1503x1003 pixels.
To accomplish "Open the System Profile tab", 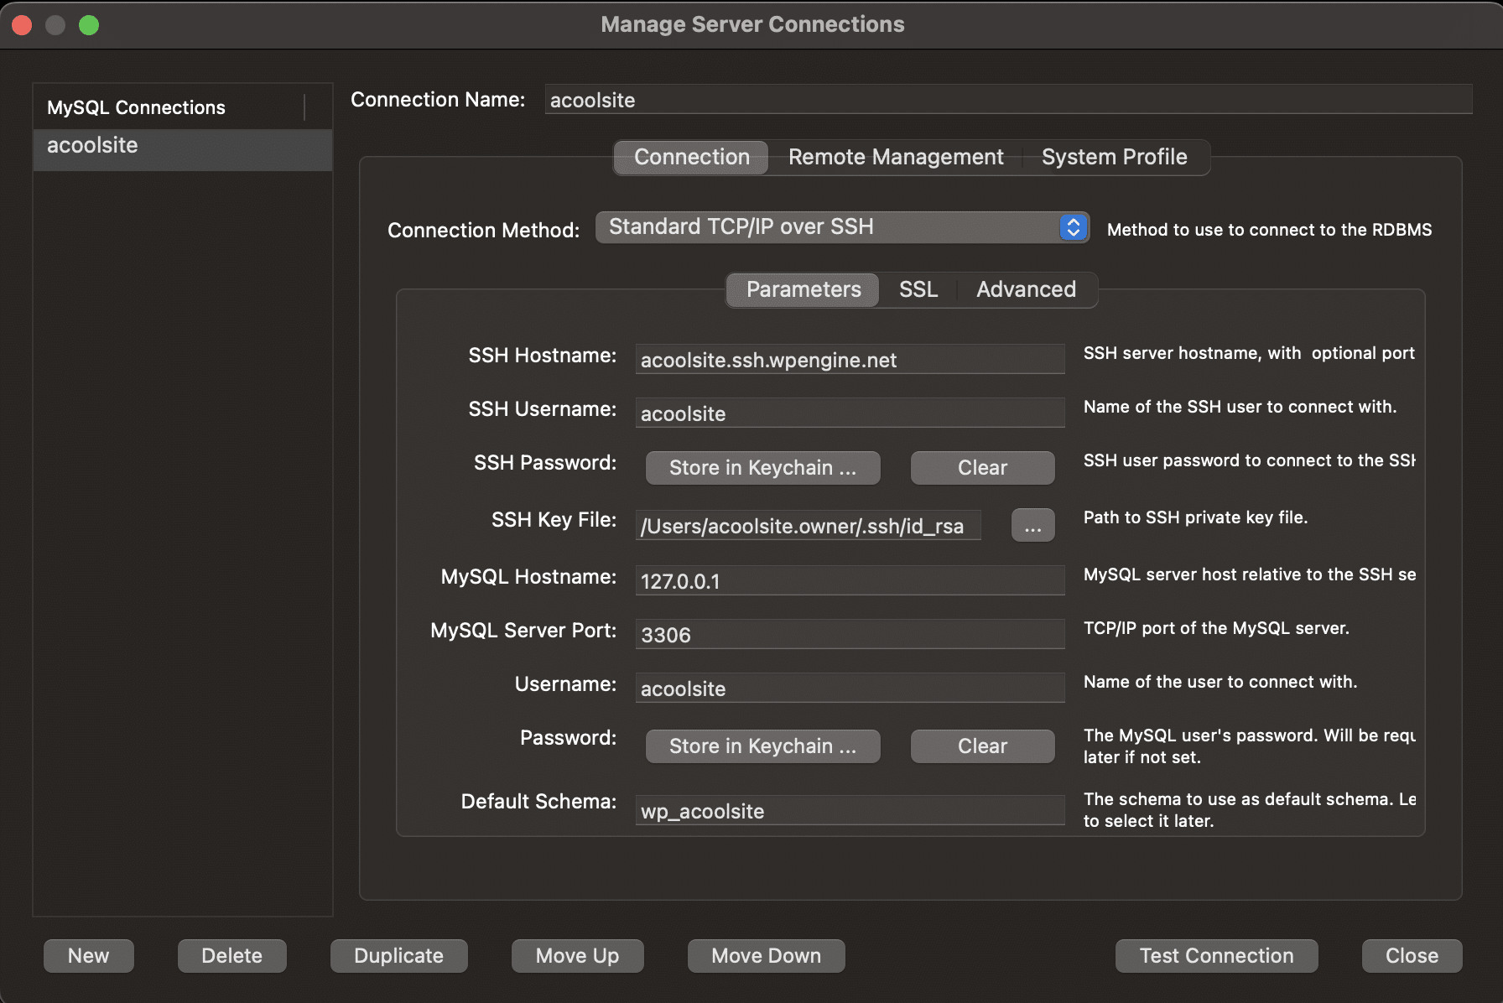I will tap(1114, 157).
